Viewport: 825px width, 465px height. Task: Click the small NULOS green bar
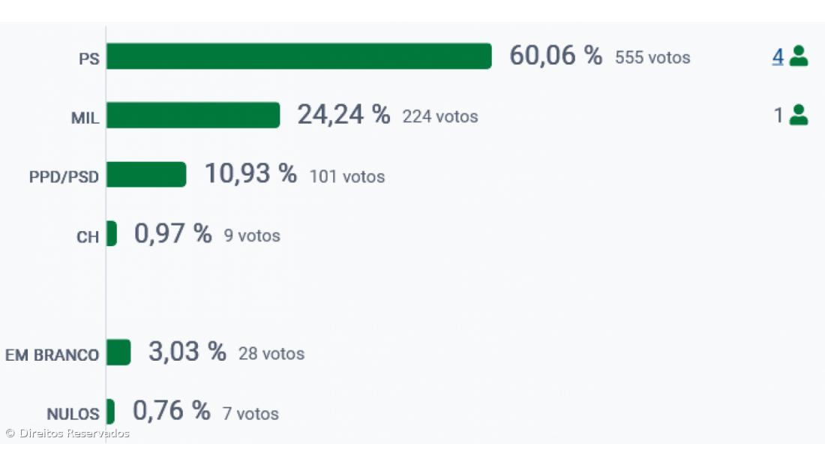pyautogui.click(x=110, y=411)
